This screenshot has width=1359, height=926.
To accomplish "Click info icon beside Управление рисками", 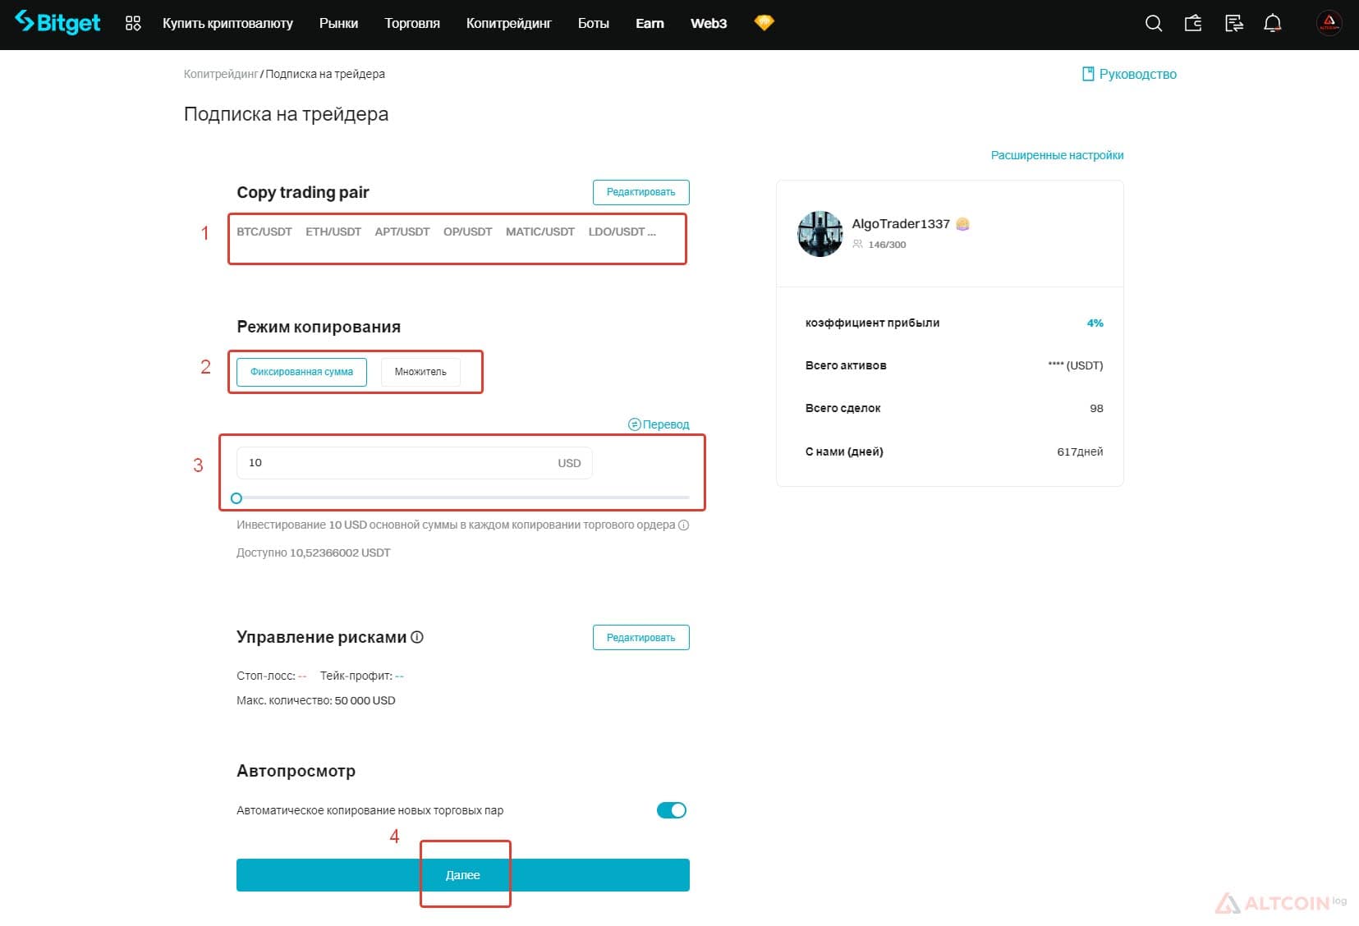I will [417, 637].
